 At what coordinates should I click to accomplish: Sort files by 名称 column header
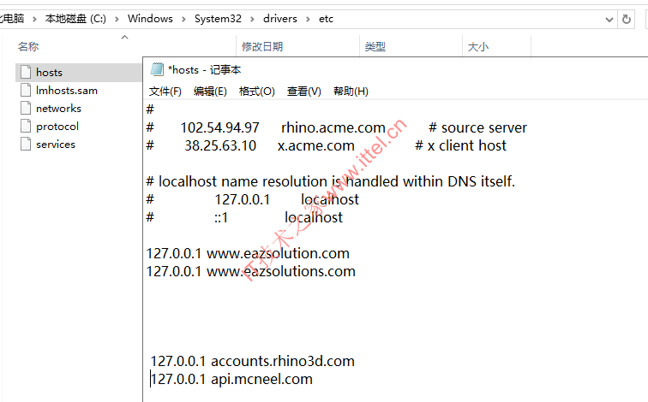point(28,46)
